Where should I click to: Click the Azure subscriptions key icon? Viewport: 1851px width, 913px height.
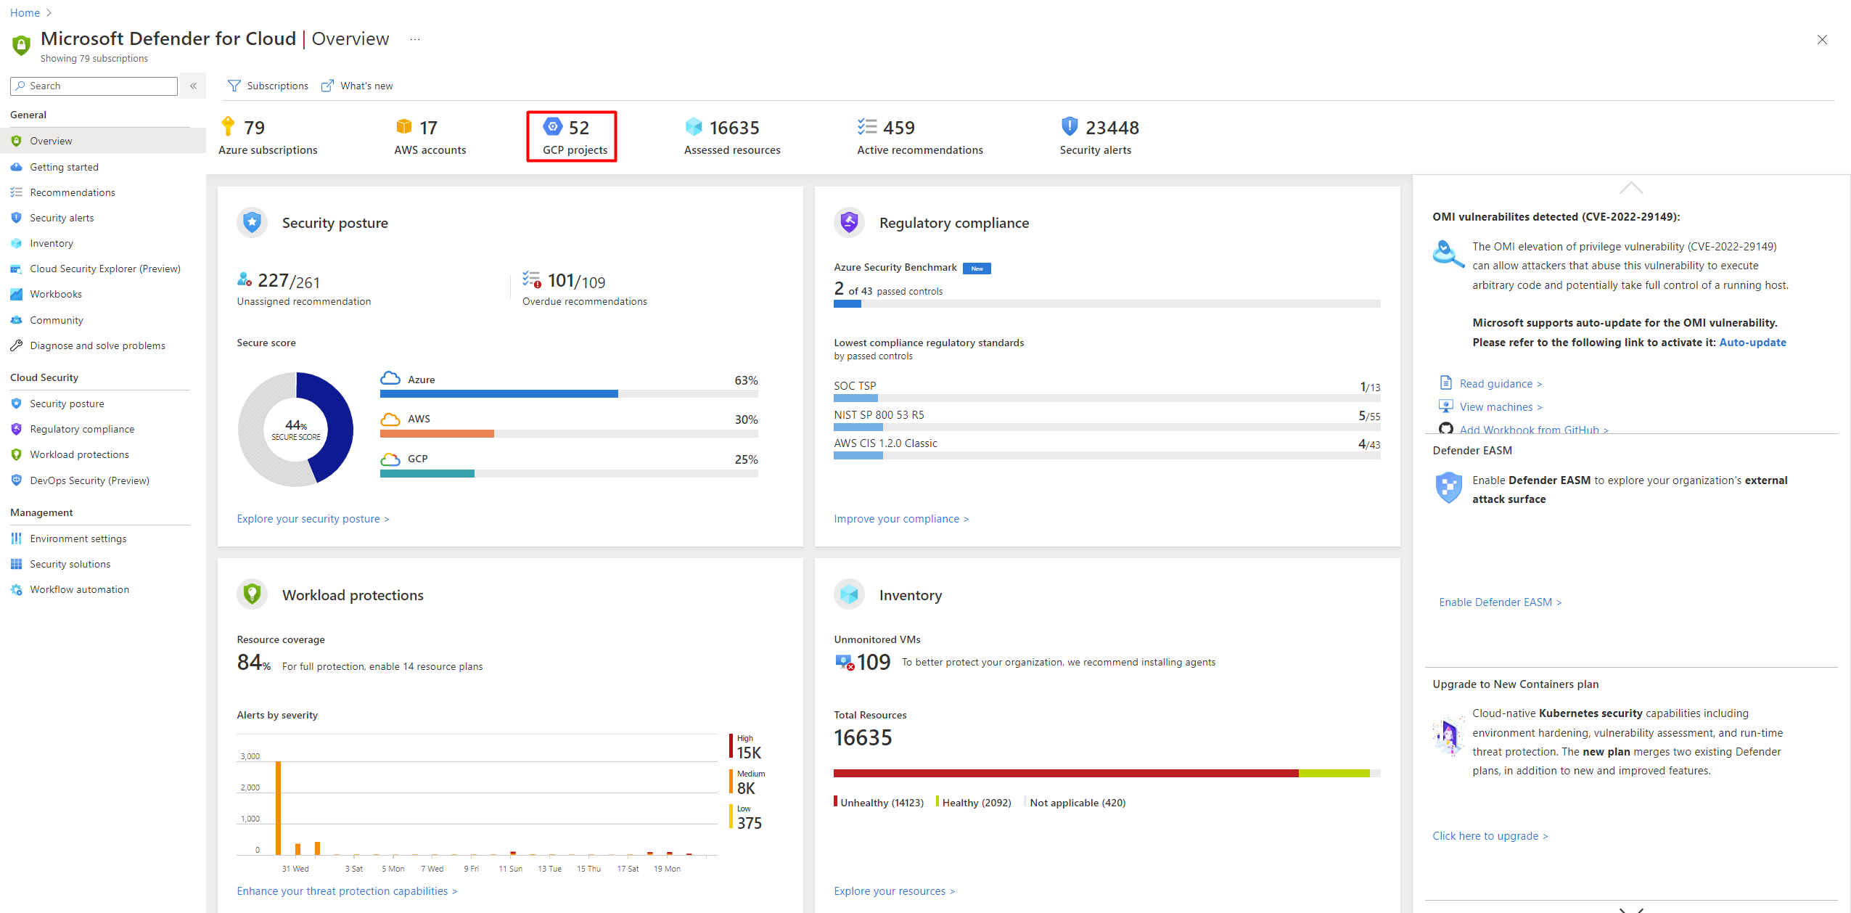[x=228, y=127]
